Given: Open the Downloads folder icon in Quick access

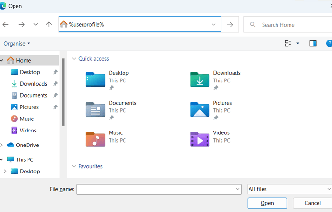Looking at the screenshot, I should 199,80.
